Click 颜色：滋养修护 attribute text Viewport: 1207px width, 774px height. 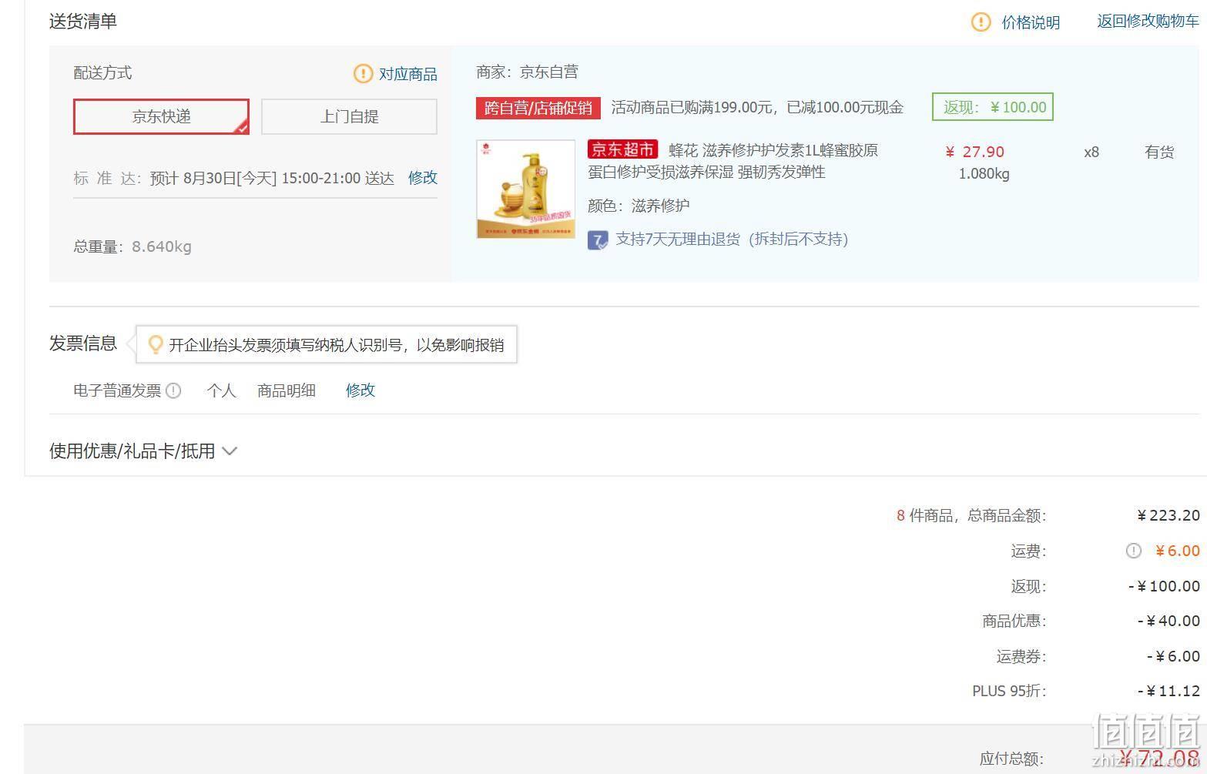(x=639, y=206)
